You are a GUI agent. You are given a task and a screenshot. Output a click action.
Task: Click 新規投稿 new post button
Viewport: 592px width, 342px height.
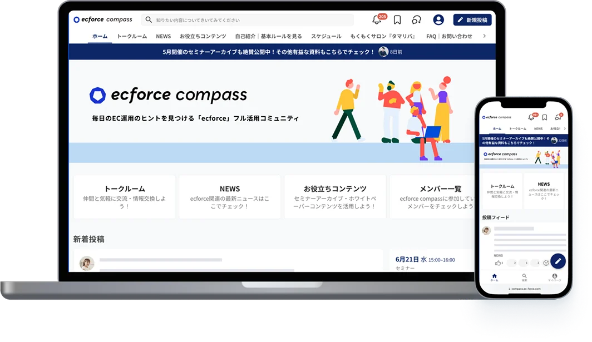[472, 19]
